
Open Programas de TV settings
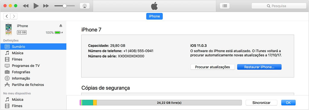pyautogui.click(x=33, y=66)
